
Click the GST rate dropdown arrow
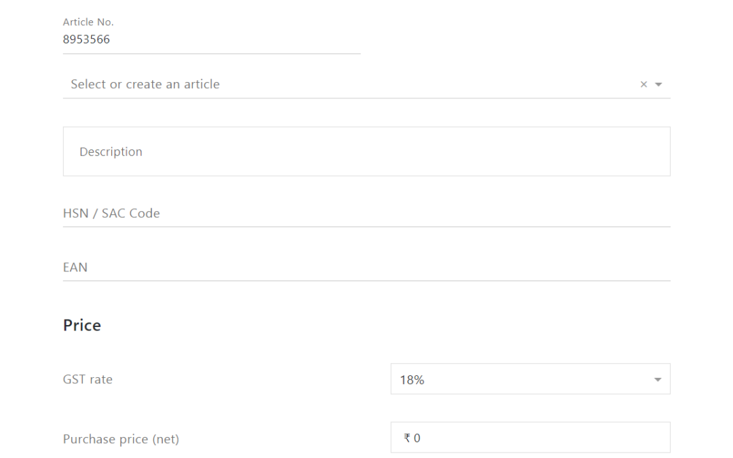(x=657, y=380)
